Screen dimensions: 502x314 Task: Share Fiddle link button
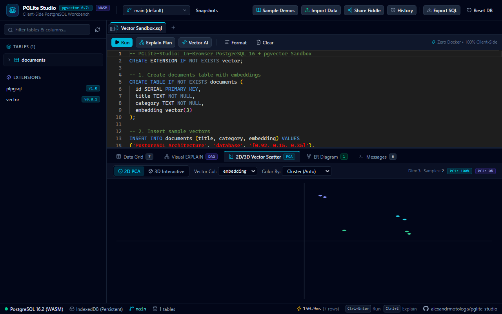[364, 10]
